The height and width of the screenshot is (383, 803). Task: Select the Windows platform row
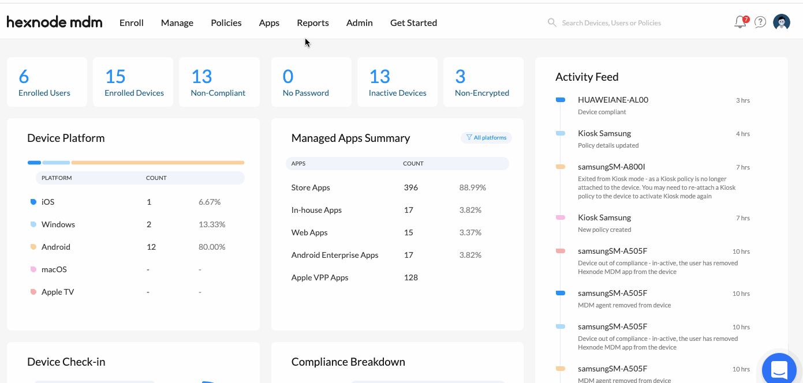[x=137, y=224]
